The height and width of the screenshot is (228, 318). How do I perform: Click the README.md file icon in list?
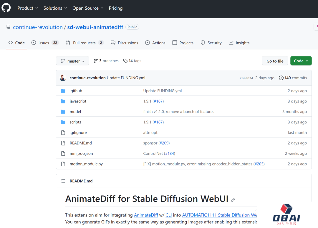coord(63,143)
